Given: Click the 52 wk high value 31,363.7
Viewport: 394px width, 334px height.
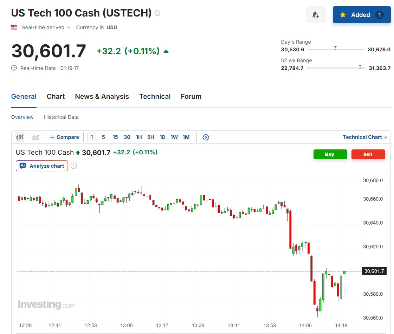Looking at the screenshot, I should [x=380, y=68].
